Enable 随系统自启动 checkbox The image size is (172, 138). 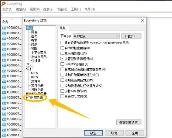point(62,53)
